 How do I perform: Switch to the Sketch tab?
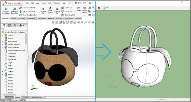click(14, 18)
